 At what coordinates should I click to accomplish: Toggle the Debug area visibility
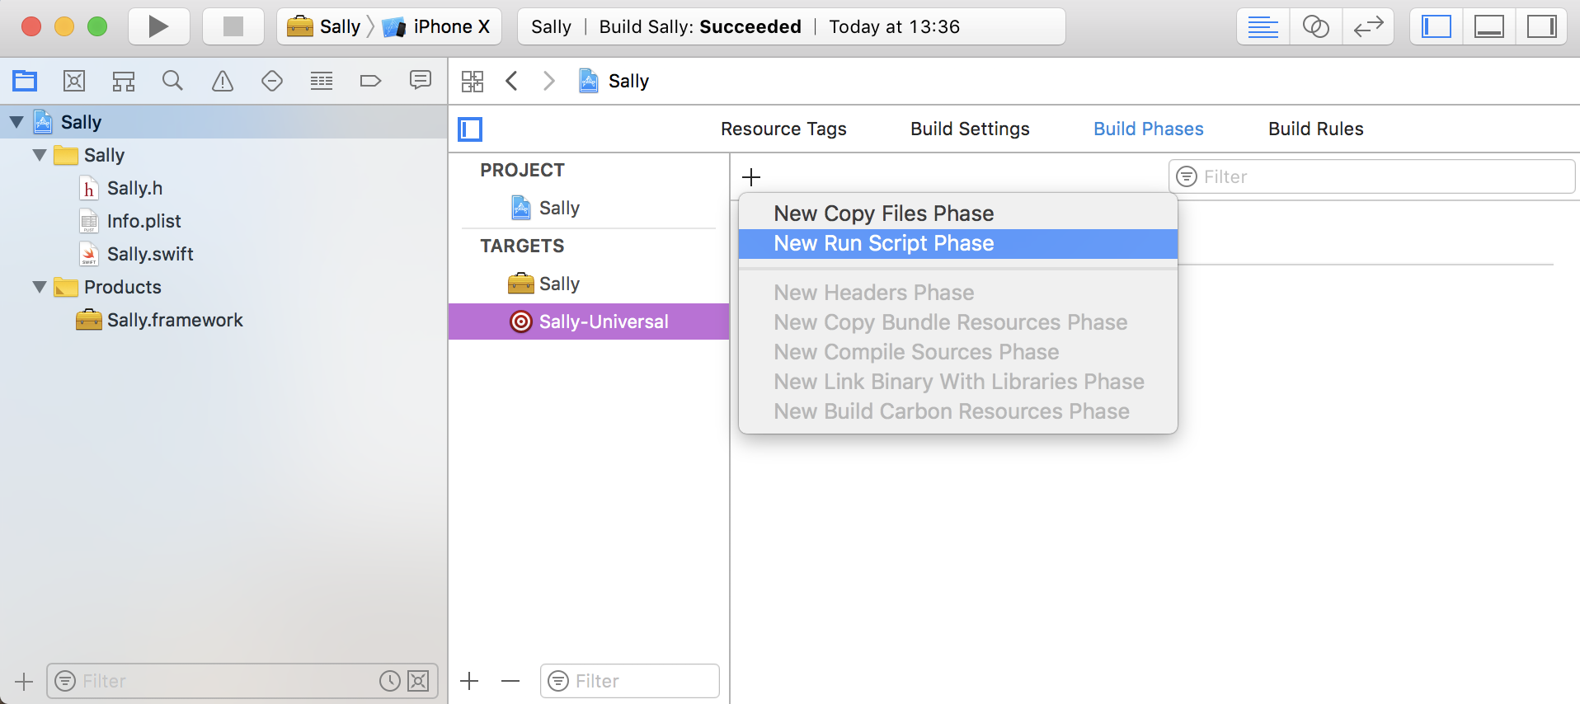coord(1488,26)
